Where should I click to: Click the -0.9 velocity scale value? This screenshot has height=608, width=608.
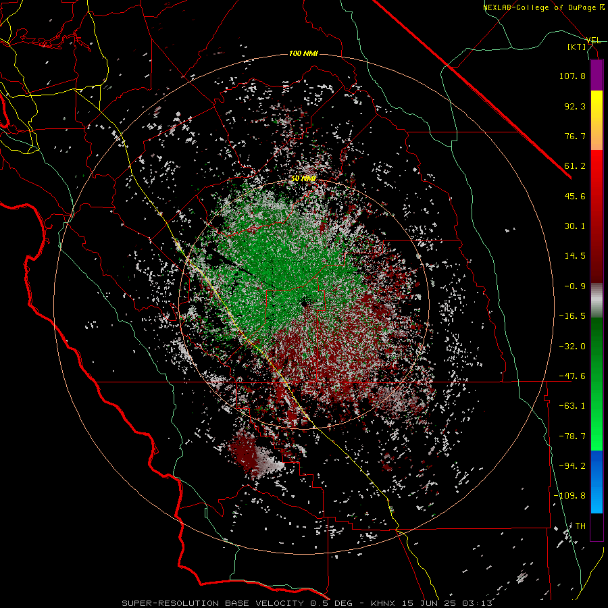(575, 286)
